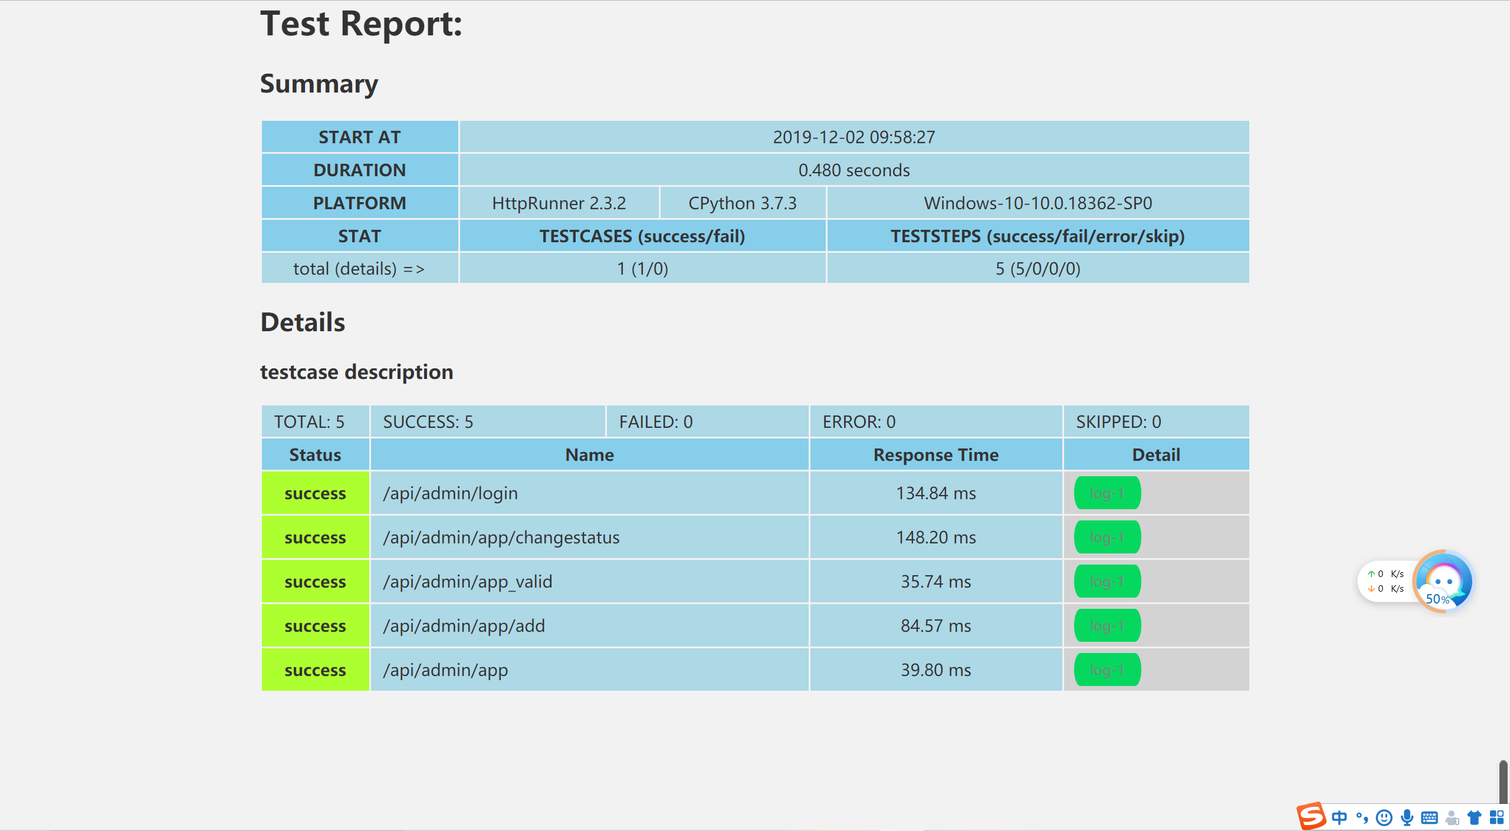
Task: Click the Sogou input method logo
Action: point(1311,816)
